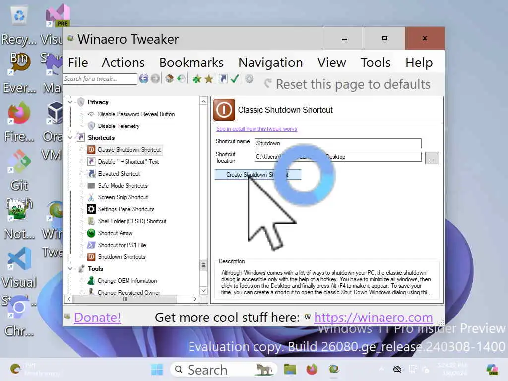This screenshot has width=508, height=381.
Task: Open the Navigation menu
Action: pos(270,63)
